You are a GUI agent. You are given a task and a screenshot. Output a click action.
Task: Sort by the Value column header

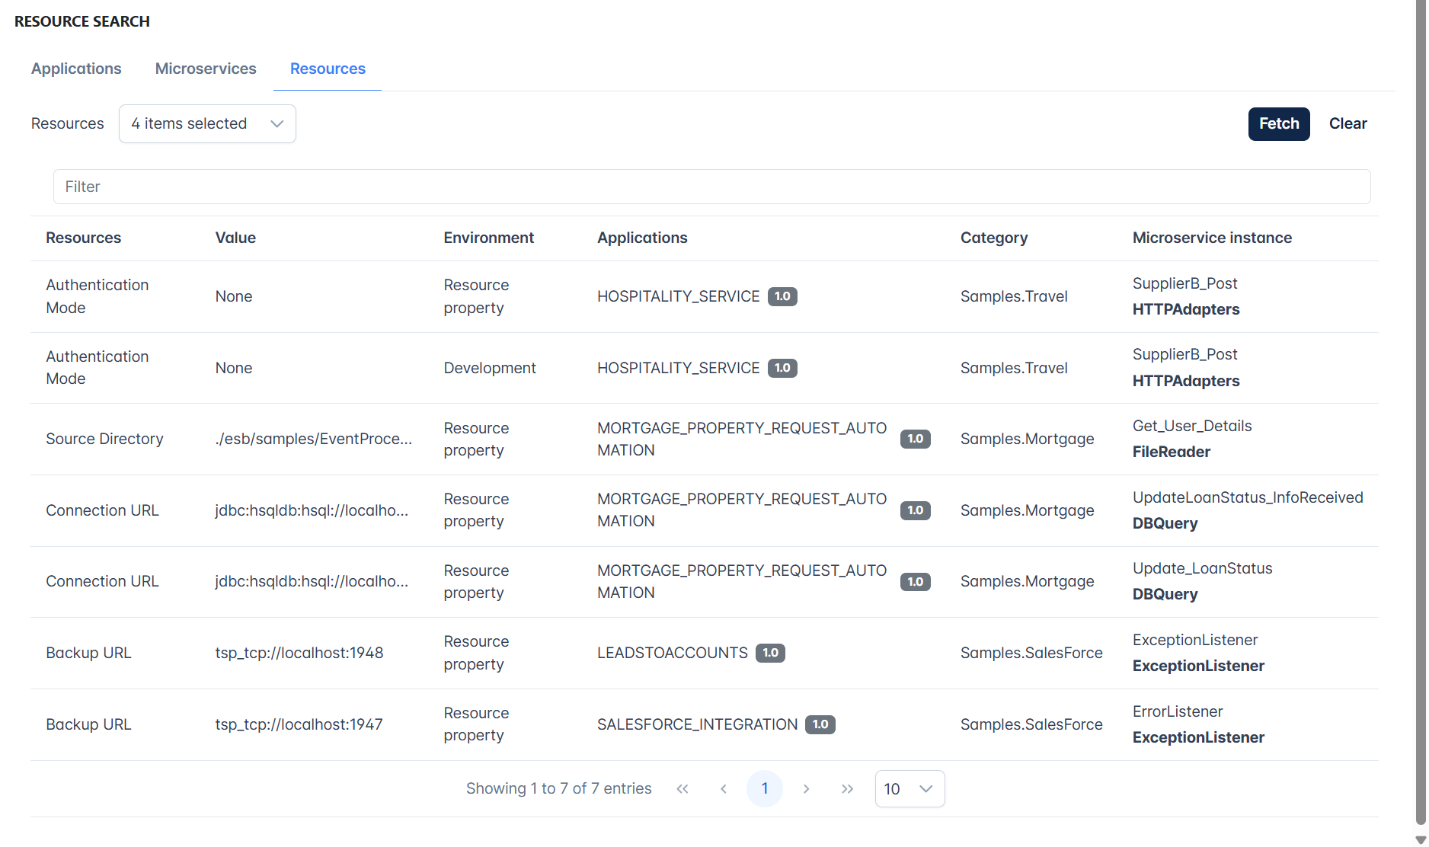click(x=235, y=238)
